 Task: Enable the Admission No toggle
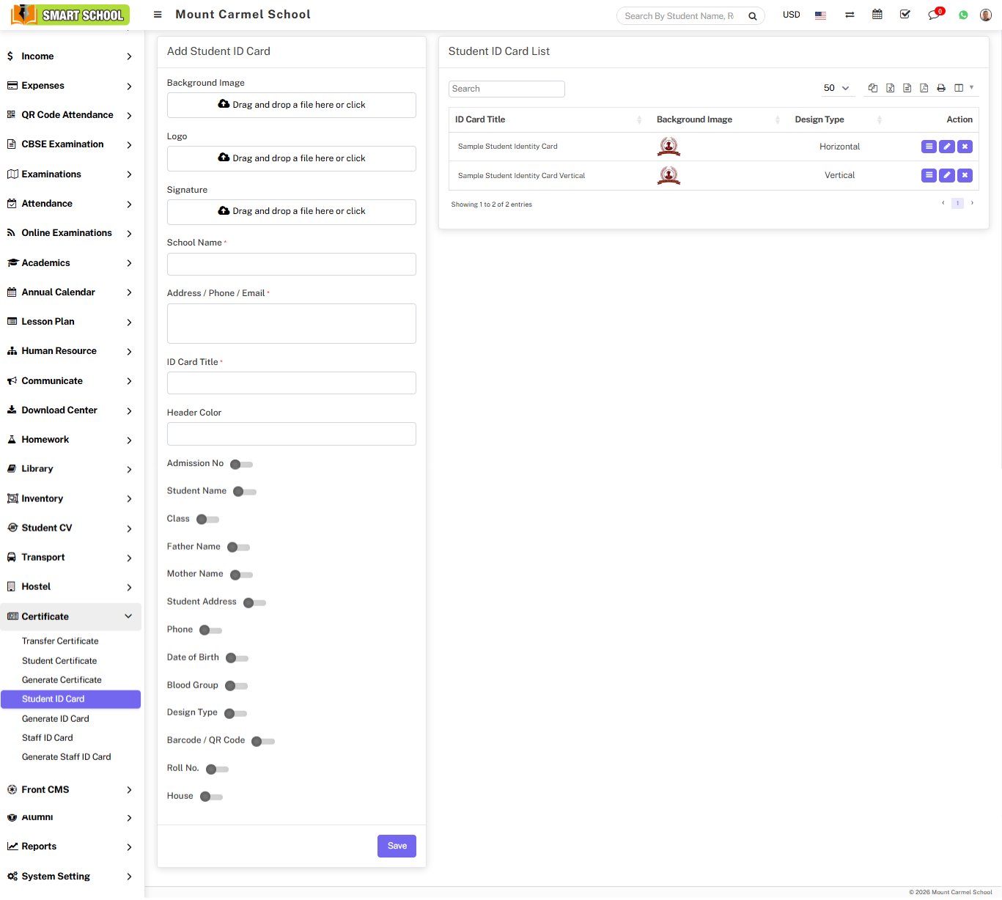pos(241,465)
